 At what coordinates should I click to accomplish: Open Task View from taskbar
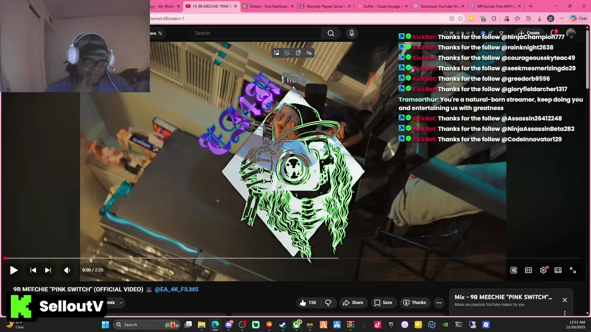pyautogui.click(x=188, y=325)
